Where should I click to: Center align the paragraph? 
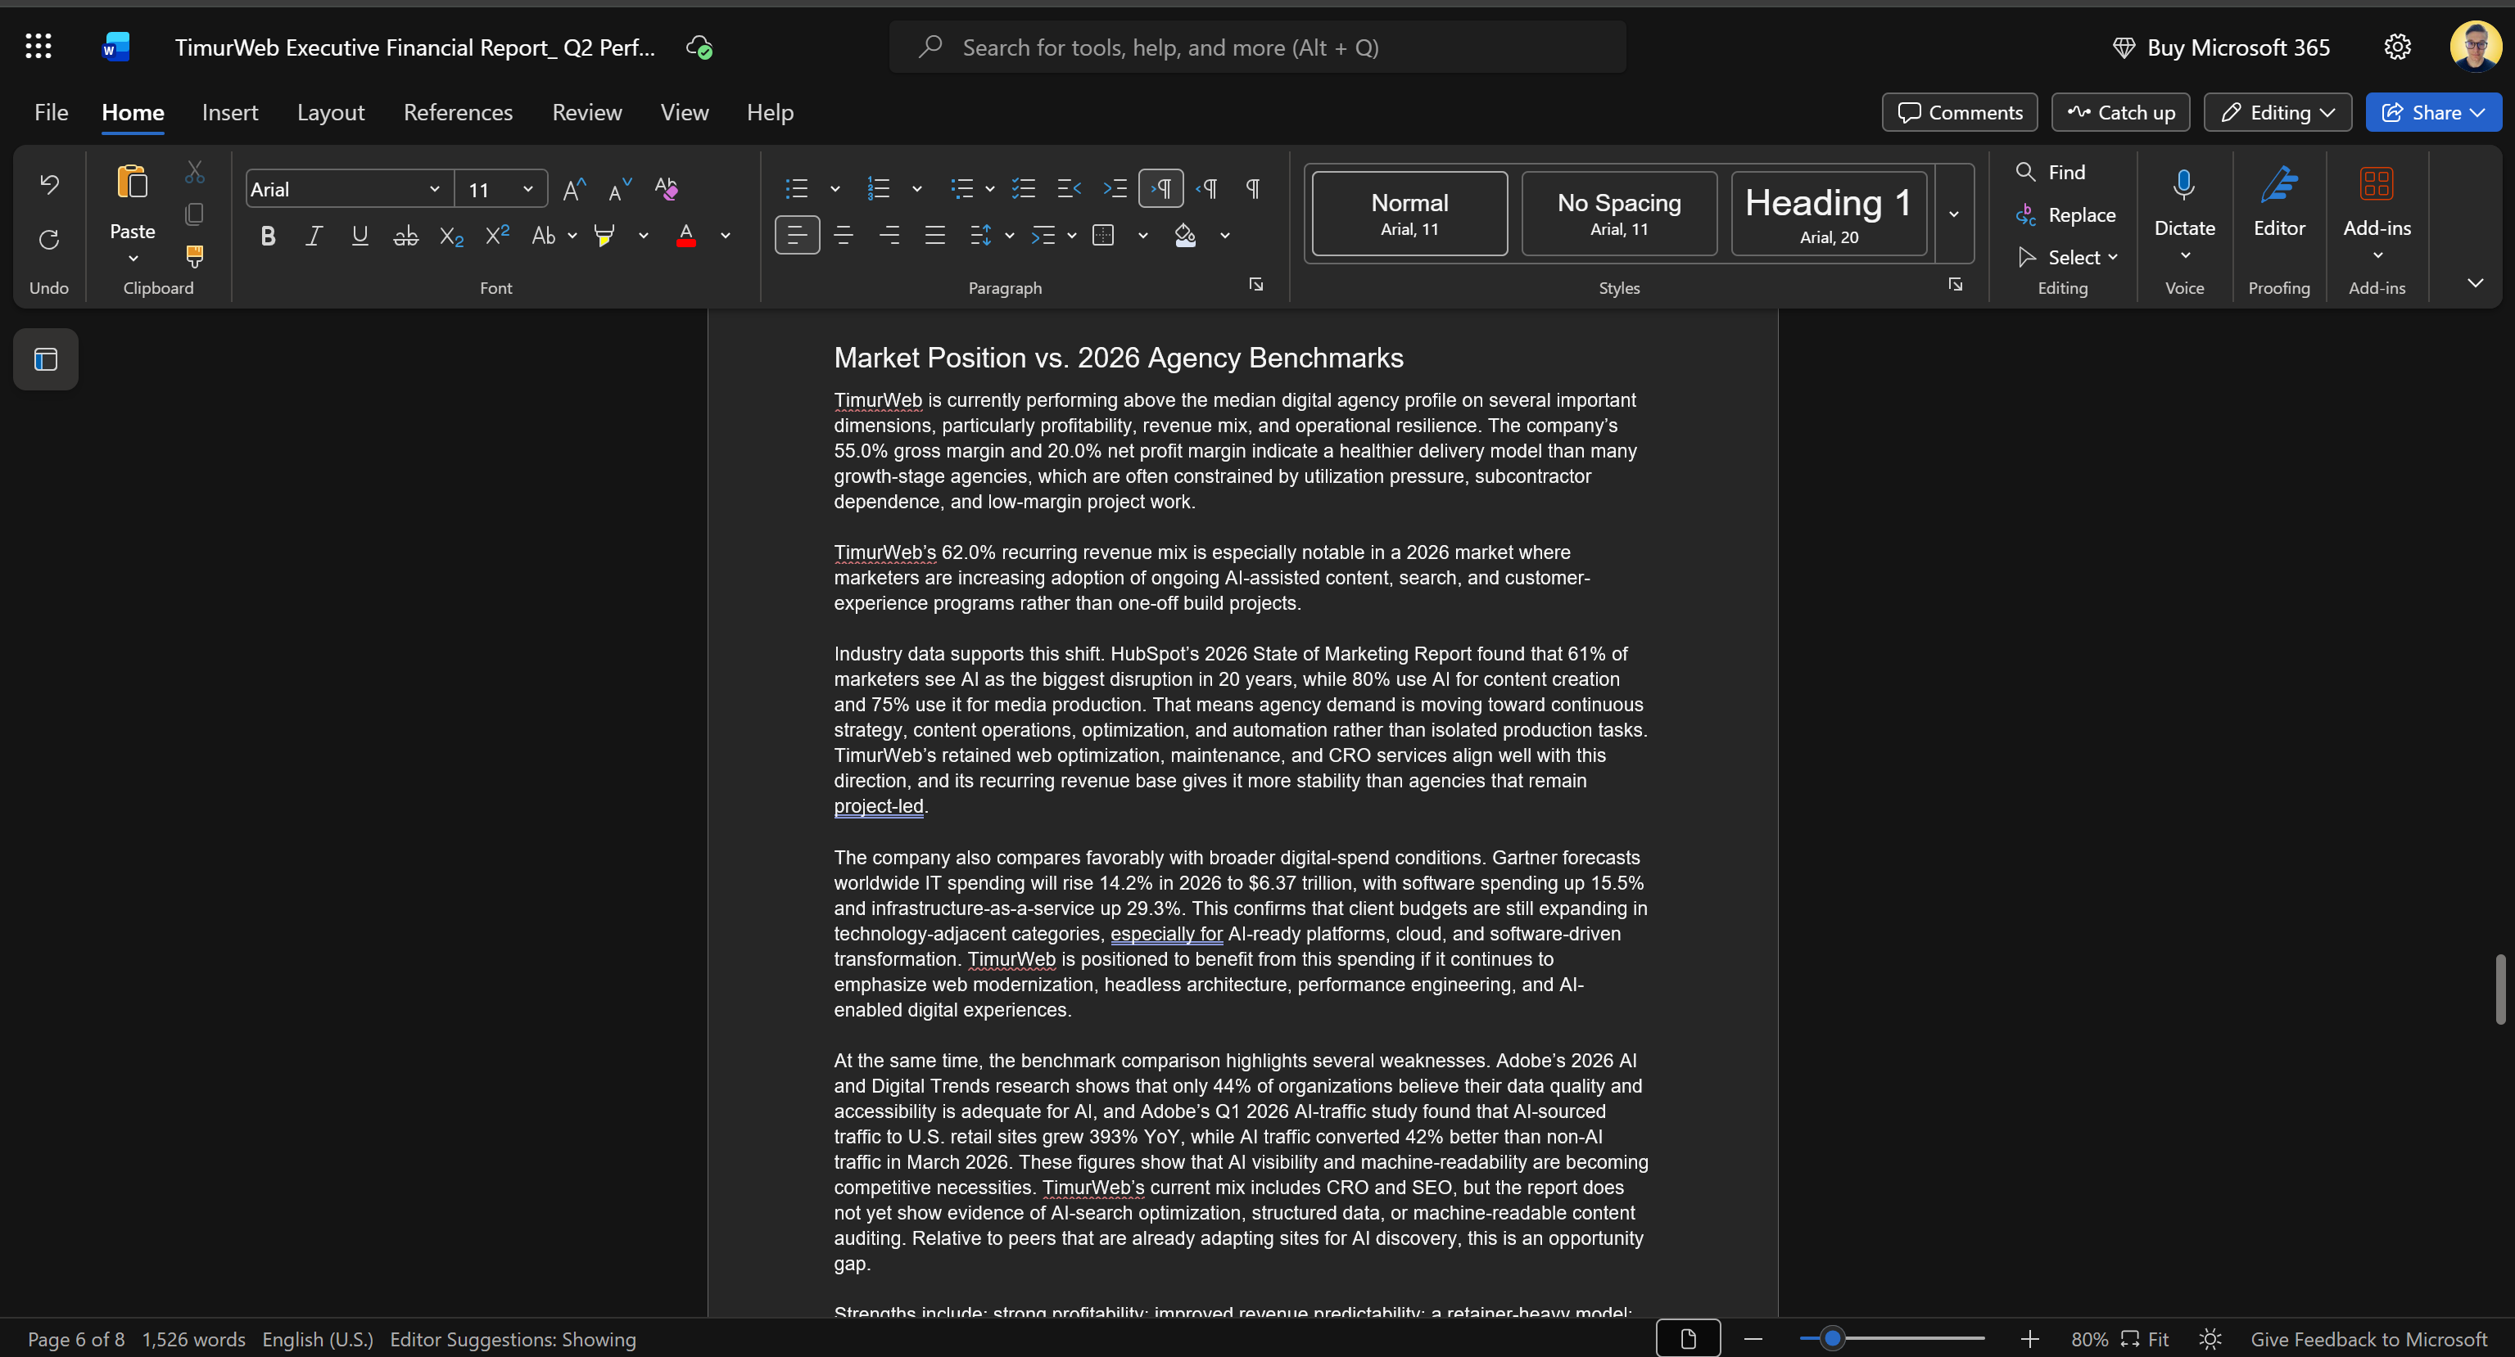point(844,235)
